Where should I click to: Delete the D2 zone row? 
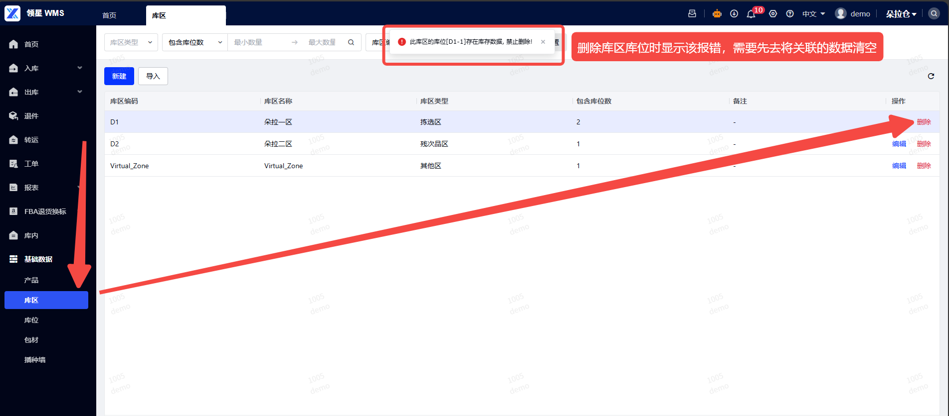coord(924,144)
